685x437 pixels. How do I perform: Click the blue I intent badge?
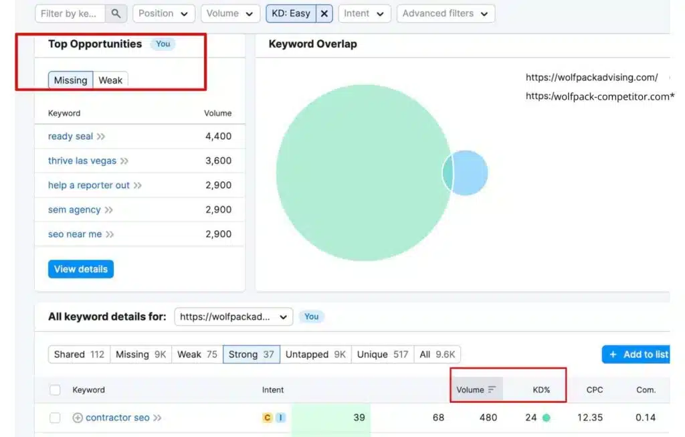280,418
